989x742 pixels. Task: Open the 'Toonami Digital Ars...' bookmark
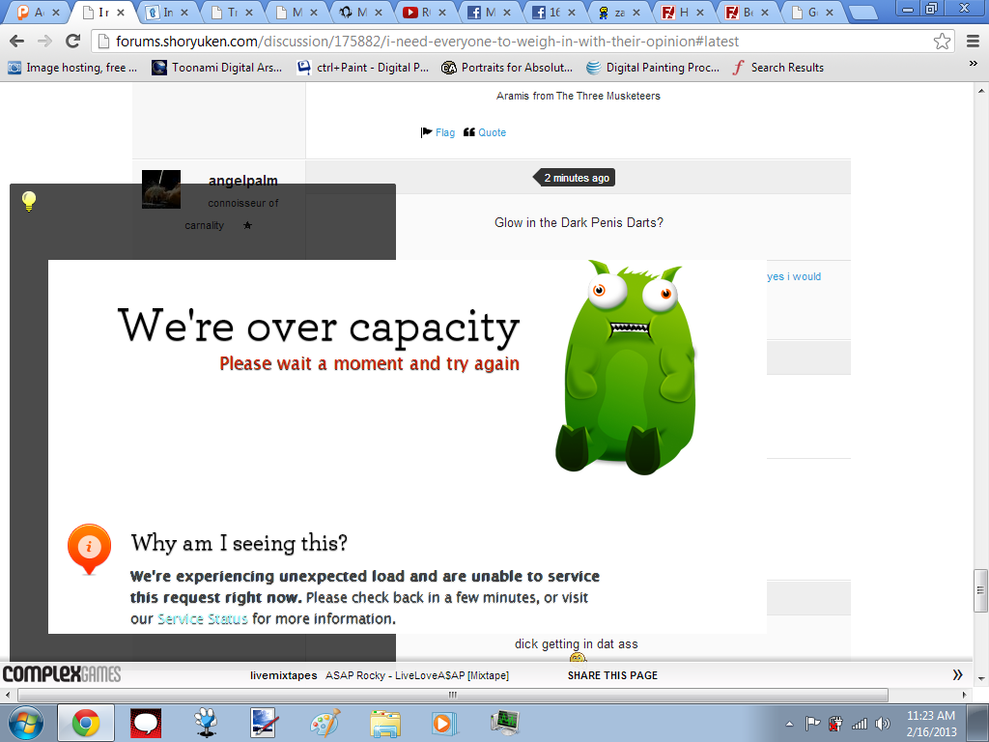(217, 68)
